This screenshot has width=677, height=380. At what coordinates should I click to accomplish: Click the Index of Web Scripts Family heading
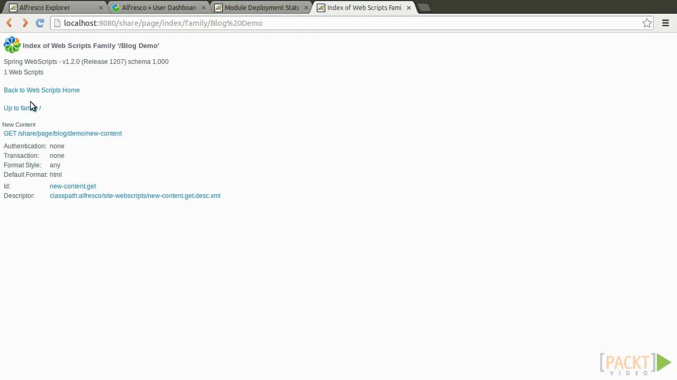click(91, 46)
